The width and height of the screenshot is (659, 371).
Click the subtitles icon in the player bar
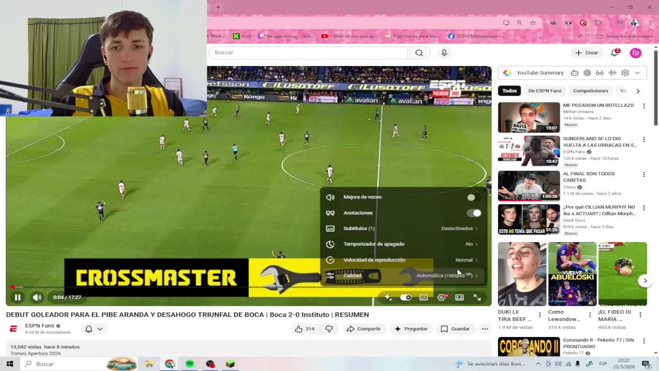click(x=424, y=297)
